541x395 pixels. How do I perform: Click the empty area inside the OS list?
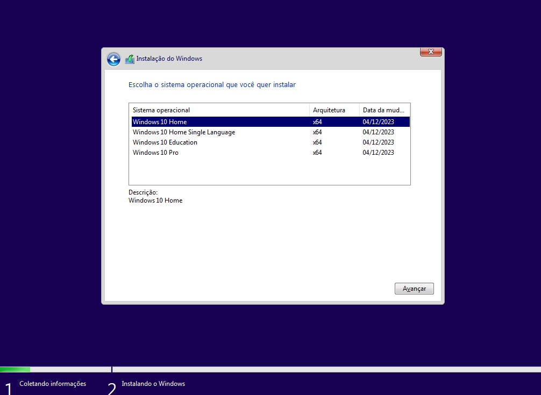tap(269, 171)
